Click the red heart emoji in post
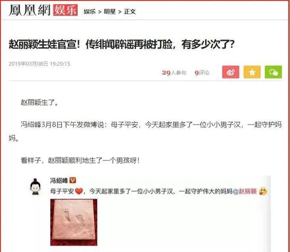The width and height of the screenshot is (290, 252). click(79, 191)
